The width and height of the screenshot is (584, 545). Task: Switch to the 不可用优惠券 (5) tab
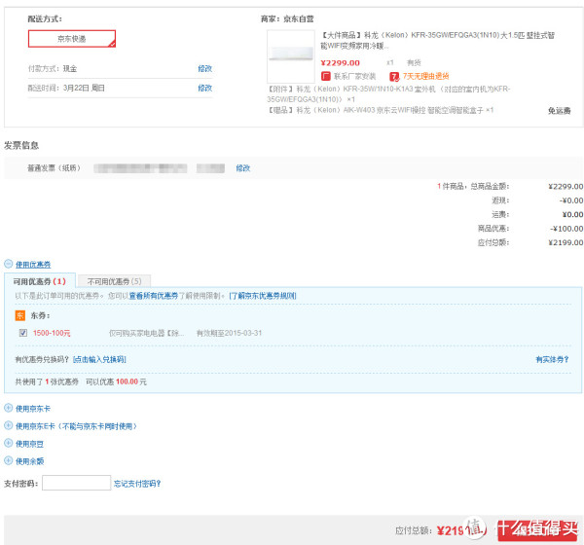point(114,281)
